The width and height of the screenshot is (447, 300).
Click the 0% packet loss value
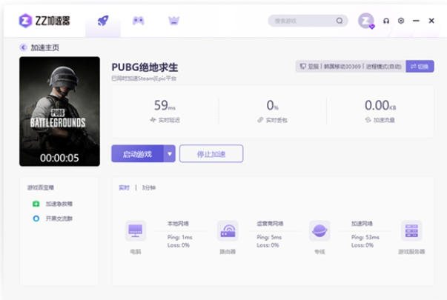[x=273, y=105]
